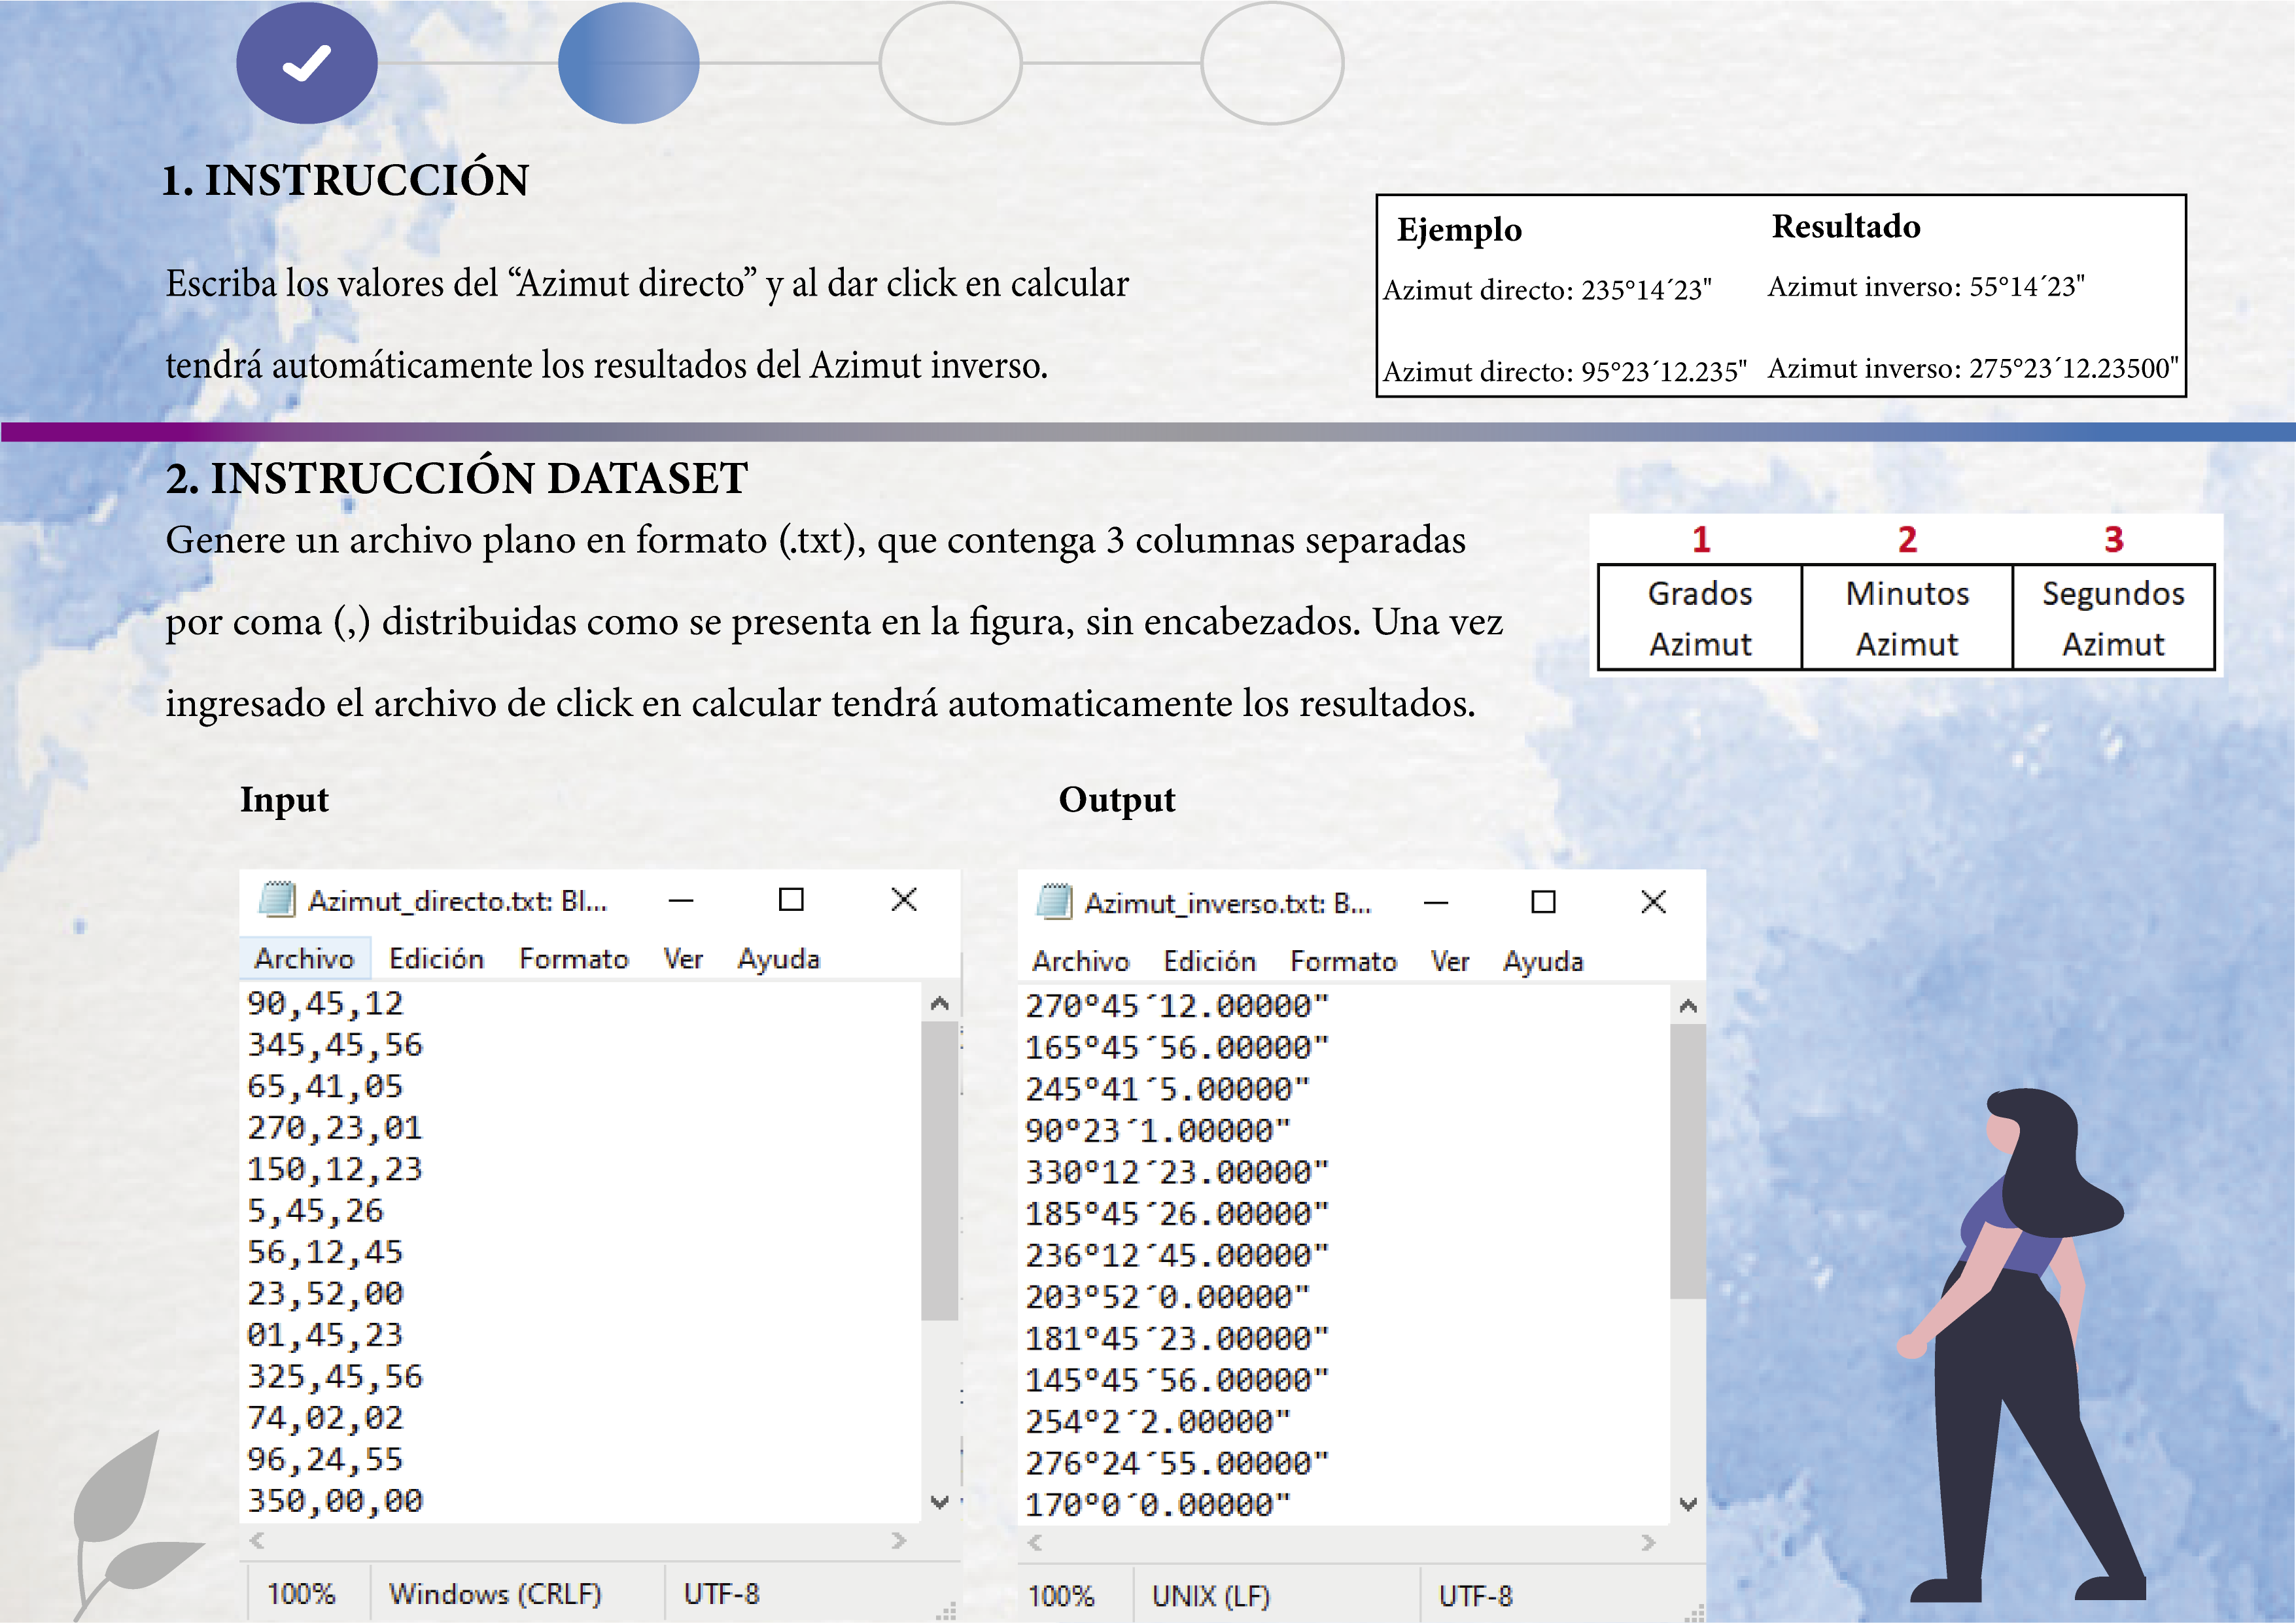Click the fourth empty step circle
2296x1623 pixels.
tap(1271, 63)
